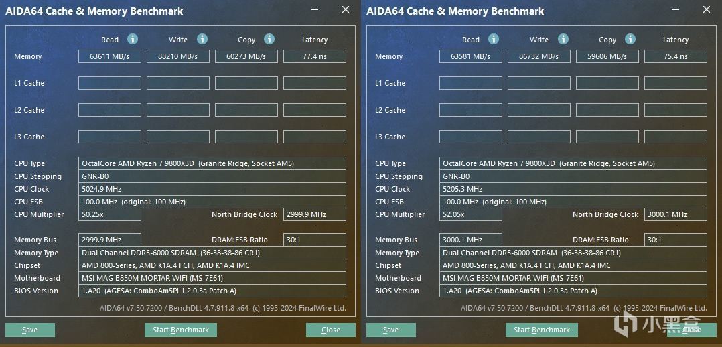Click the left window's CPU FSB 100.0 MHz field

(212, 202)
